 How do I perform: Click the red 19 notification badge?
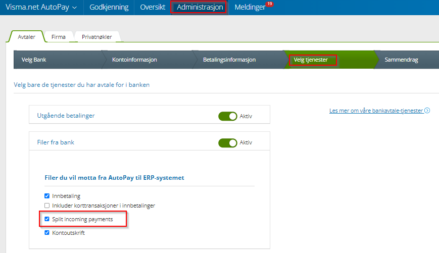pyautogui.click(x=269, y=4)
